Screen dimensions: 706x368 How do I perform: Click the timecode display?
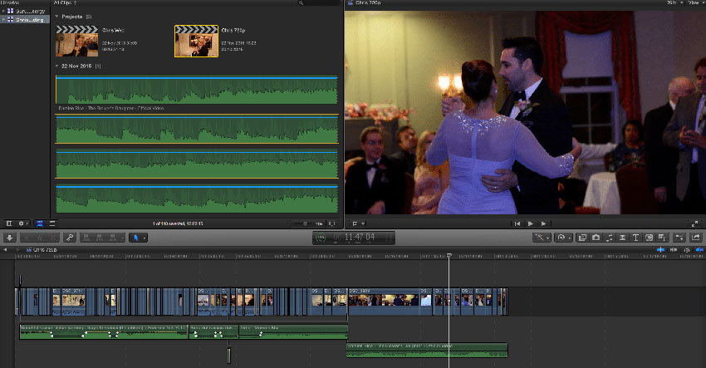[360, 237]
